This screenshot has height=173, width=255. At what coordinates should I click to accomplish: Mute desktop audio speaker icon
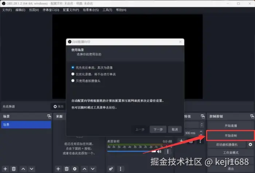tap(159, 152)
